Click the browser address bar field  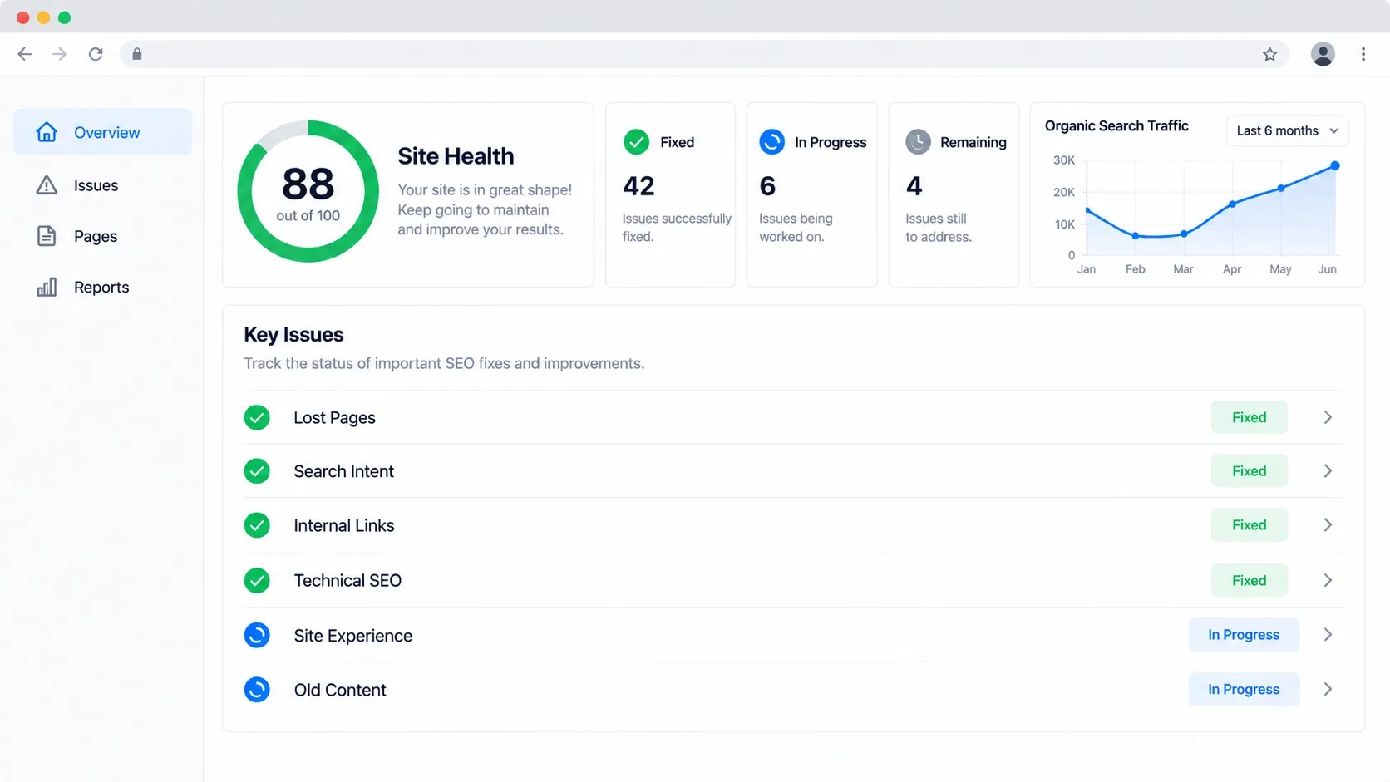[x=705, y=54]
